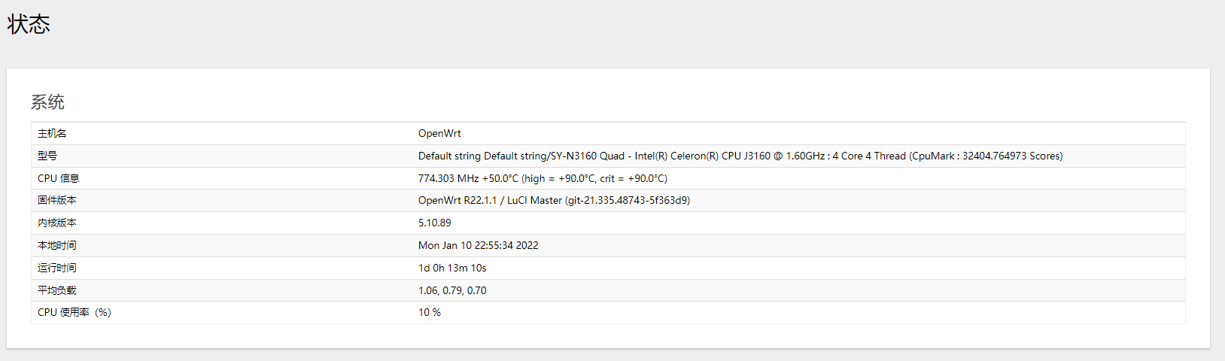The width and height of the screenshot is (1225, 361).
Task: Click the 1d 0h 13m uptime value
Action: 452,268
